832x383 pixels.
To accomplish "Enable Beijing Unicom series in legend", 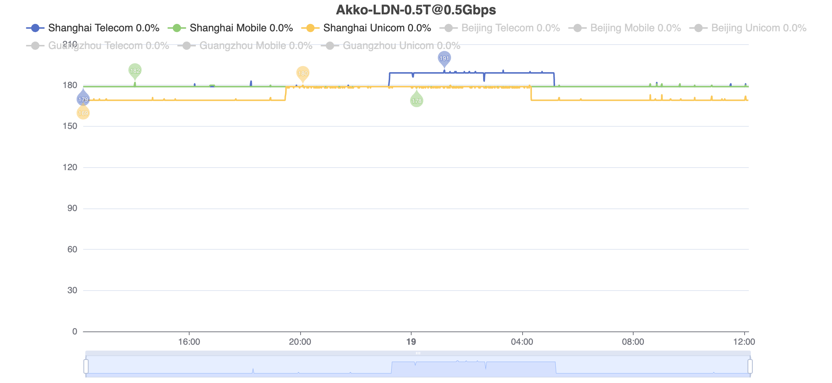I will (x=748, y=28).
